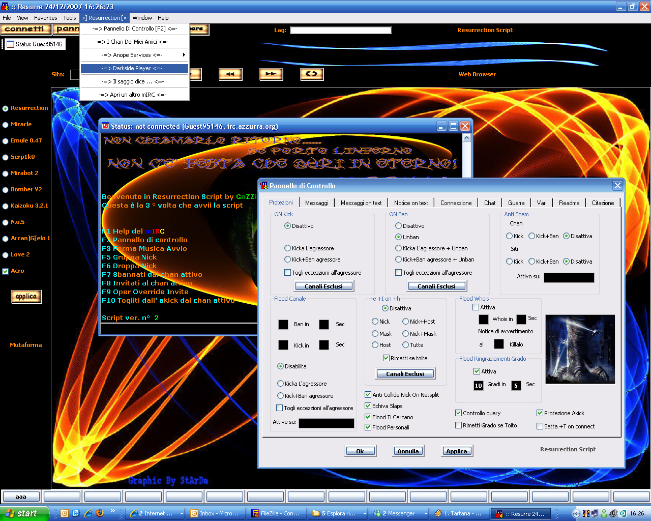Viewport: 651px width, 521px height.
Task: Click the Applica button in Pannello di Controllo
Action: coord(456,451)
